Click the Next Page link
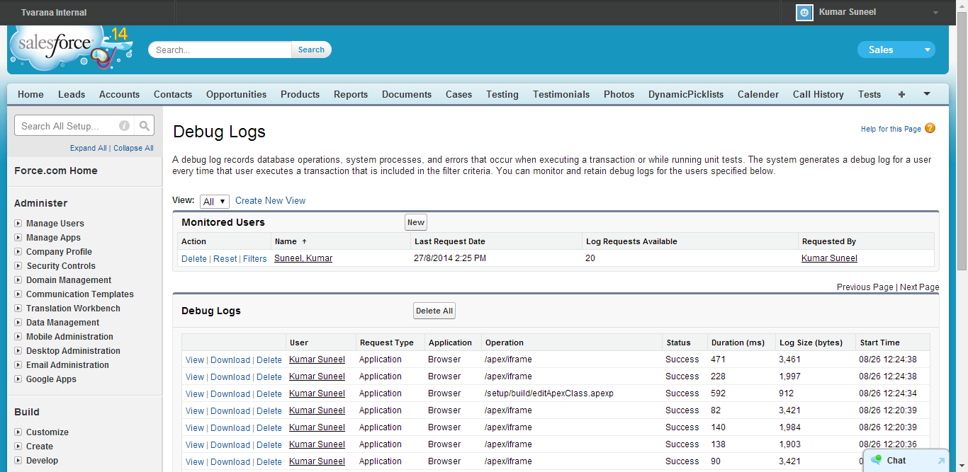 click(919, 287)
